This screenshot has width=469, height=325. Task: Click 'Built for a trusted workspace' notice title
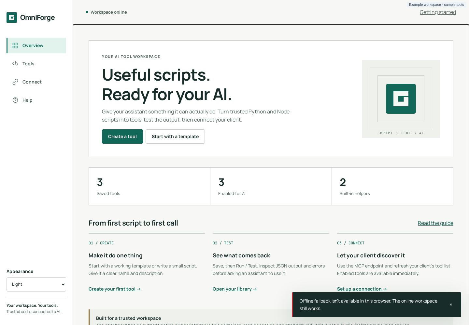[128, 318]
